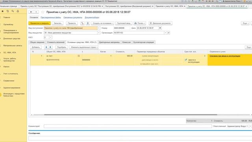
Task: Toggle ввести в эксплуатацию checkbox
Action: coord(186,60)
